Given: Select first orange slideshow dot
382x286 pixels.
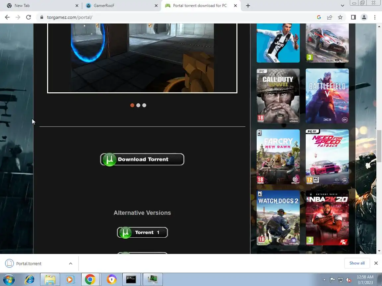Looking at the screenshot, I should point(132,105).
